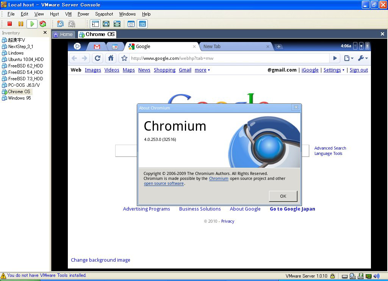The image size is (388, 281).
Task: Click the CD-ROM device icon
Action: pyautogui.click(x=353, y=276)
